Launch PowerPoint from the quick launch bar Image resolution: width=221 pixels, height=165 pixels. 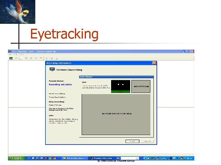click(x=54, y=158)
